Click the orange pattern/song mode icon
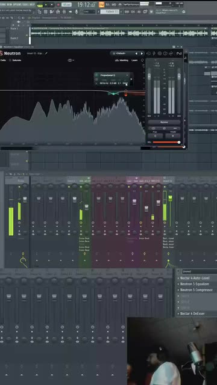Screen dimensions: 217x385 [x=102, y=4]
